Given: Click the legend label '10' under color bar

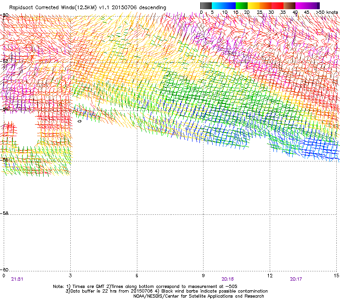Looking at the screenshot, I should pyautogui.click(x=225, y=12).
